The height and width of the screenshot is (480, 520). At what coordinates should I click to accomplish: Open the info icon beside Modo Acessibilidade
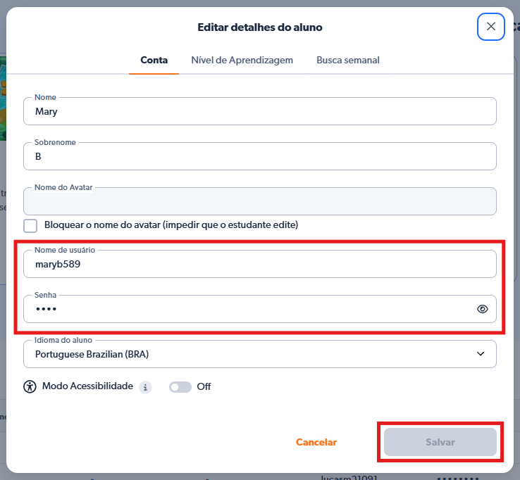pos(145,387)
